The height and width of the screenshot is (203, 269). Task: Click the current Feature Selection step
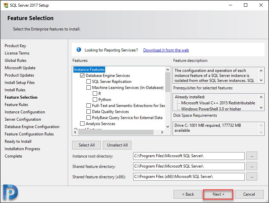[x=21, y=97]
